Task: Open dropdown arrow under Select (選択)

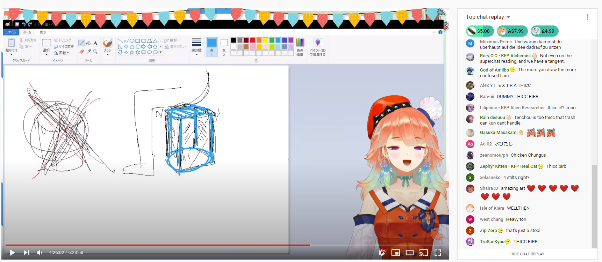Action: 46,54
